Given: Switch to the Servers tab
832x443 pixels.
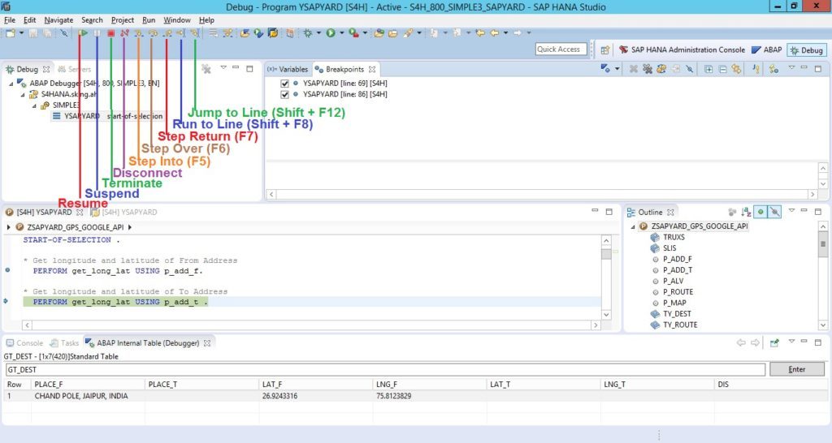Looking at the screenshot, I should point(74,70).
